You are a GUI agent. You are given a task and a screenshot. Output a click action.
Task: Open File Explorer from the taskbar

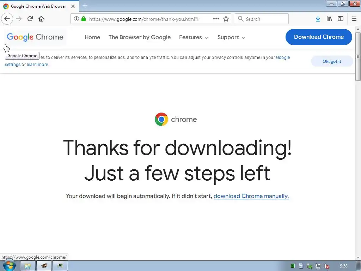pos(28,266)
